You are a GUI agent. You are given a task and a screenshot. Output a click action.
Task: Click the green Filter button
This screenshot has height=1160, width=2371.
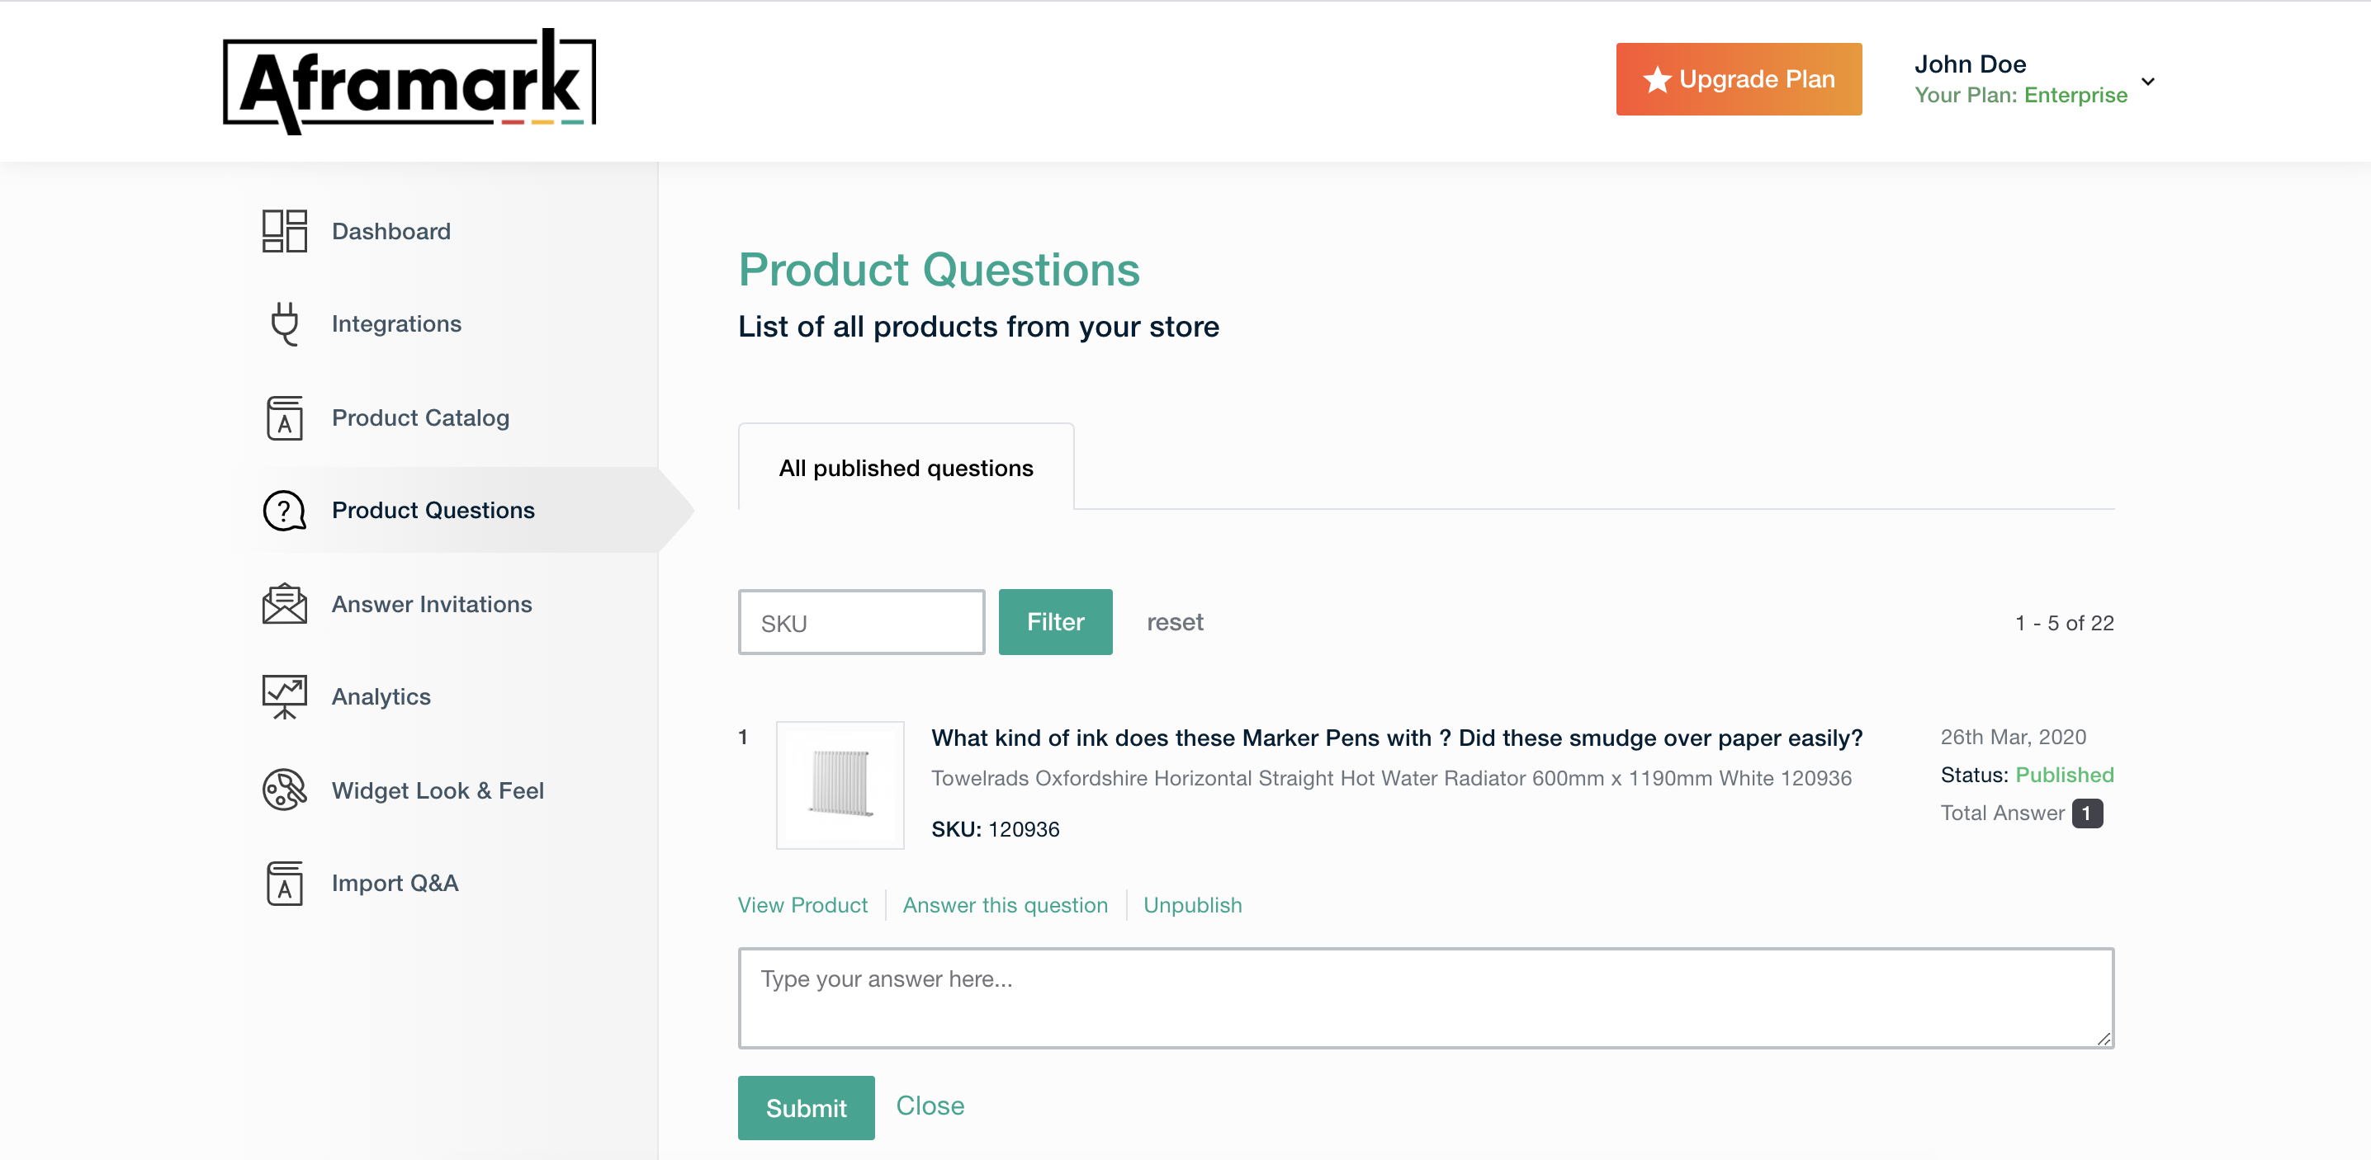point(1055,622)
